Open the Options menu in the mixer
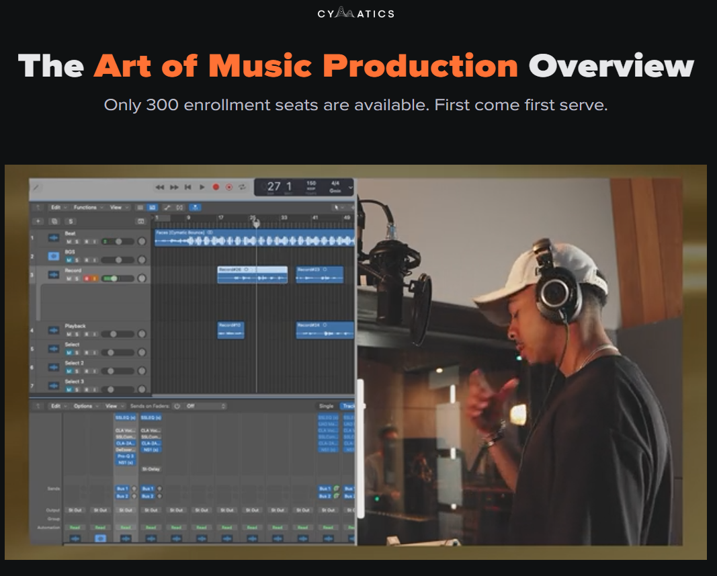 [85, 406]
